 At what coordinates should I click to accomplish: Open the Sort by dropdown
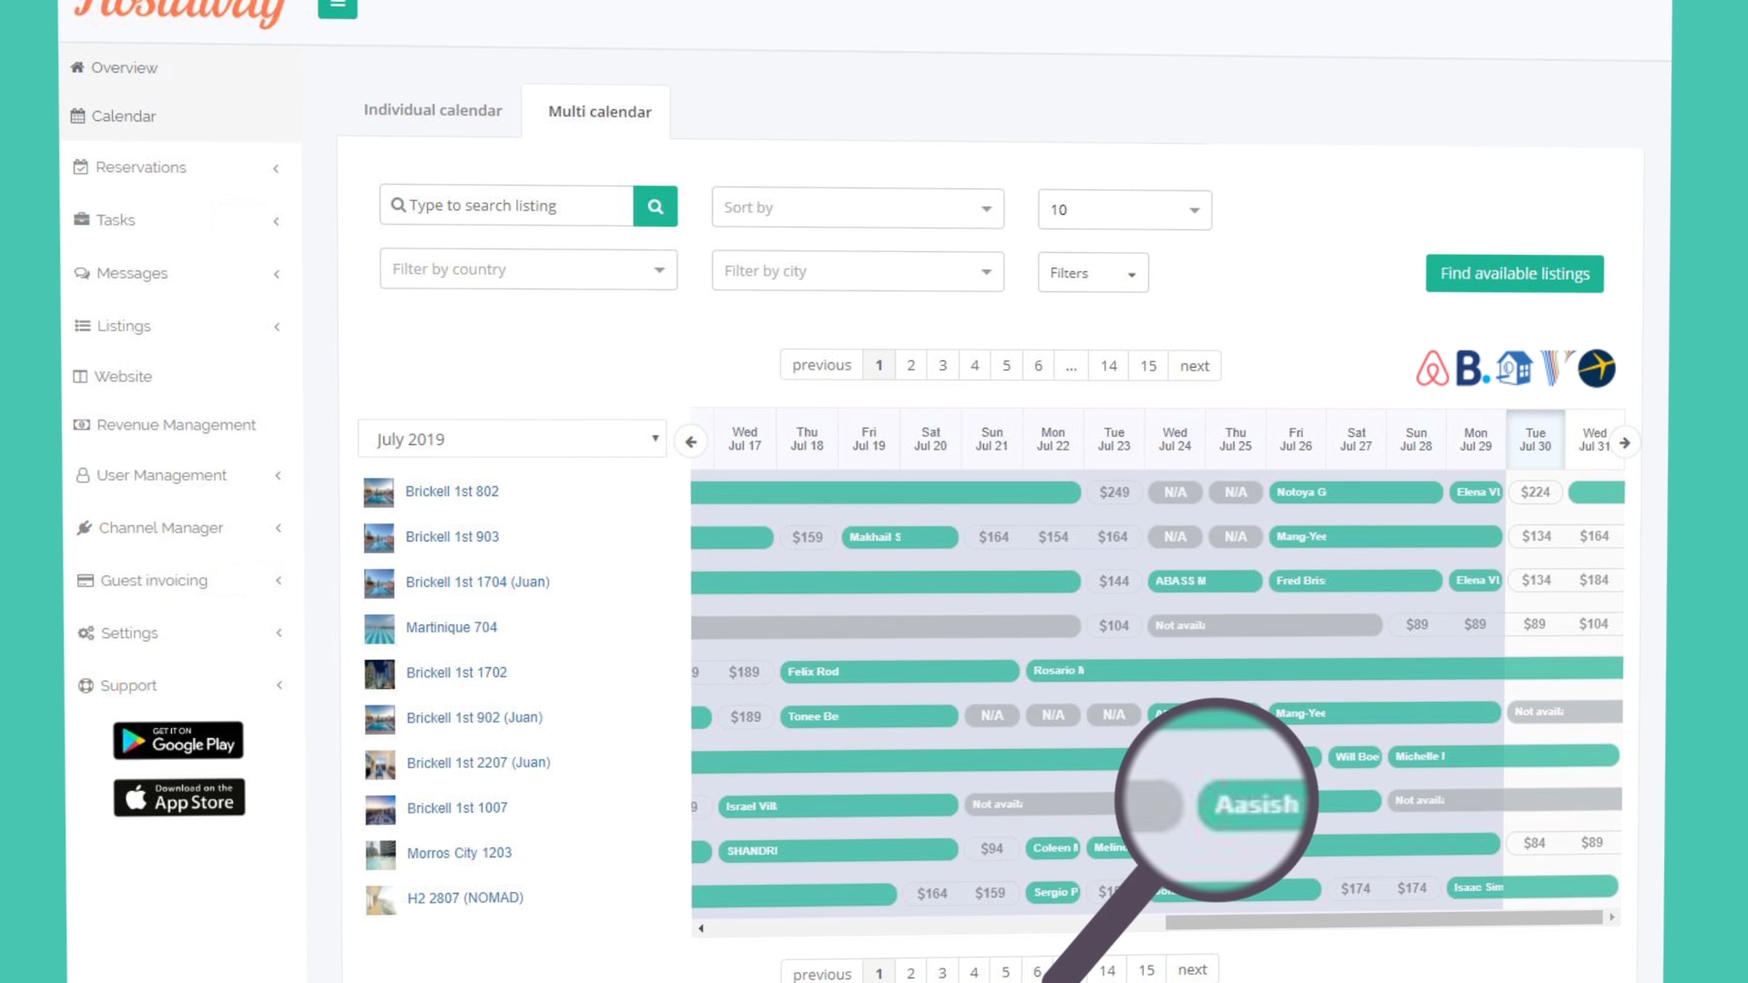tap(857, 208)
